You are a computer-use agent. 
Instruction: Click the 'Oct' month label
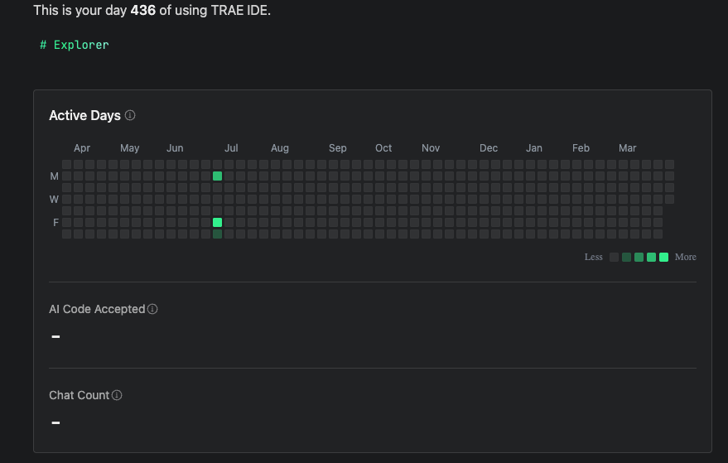click(383, 148)
